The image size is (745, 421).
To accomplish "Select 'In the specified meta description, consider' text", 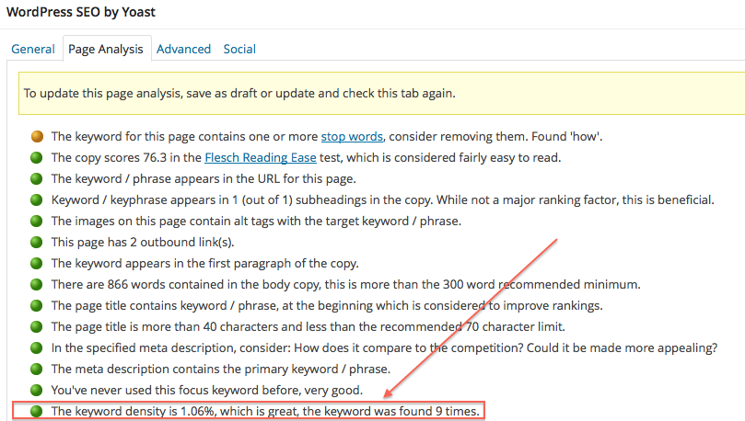I will click(x=170, y=348).
